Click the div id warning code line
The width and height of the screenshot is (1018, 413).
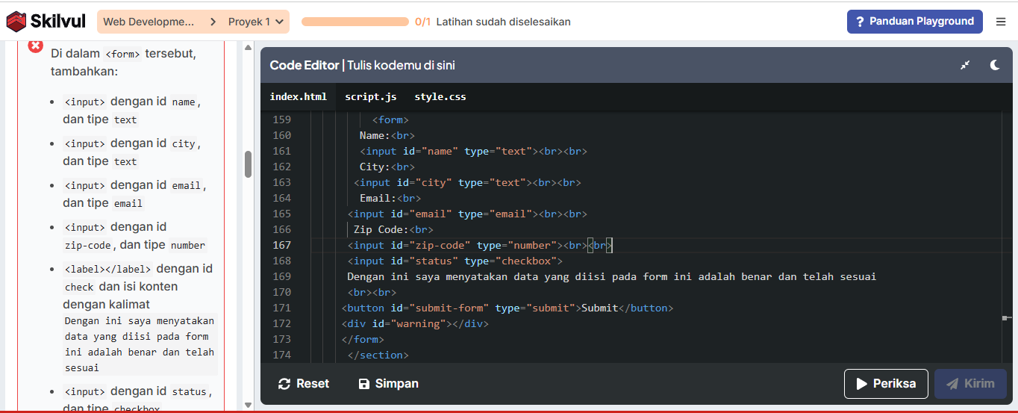pos(415,323)
